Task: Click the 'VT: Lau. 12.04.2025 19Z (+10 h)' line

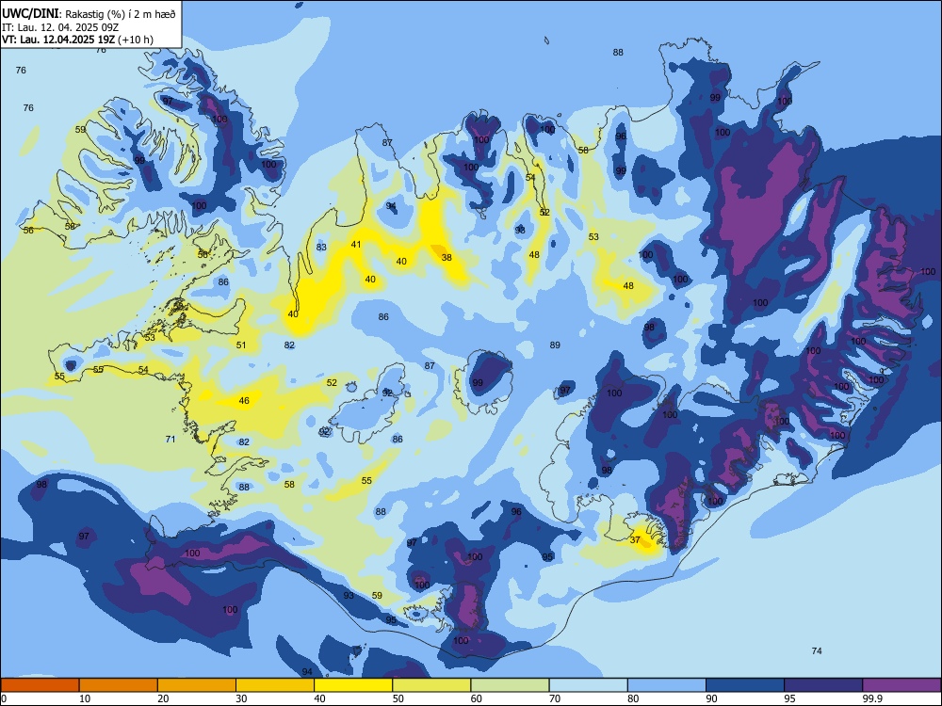Action: (x=77, y=40)
